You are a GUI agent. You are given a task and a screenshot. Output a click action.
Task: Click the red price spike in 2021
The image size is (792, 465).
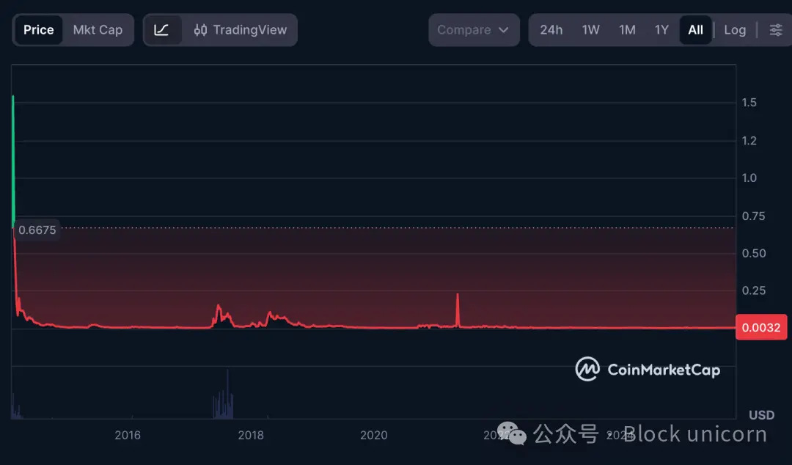click(458, 310)
